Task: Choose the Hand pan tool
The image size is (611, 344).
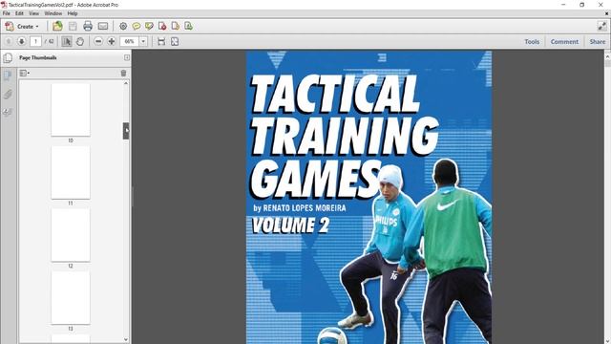Action: point(80,41)
